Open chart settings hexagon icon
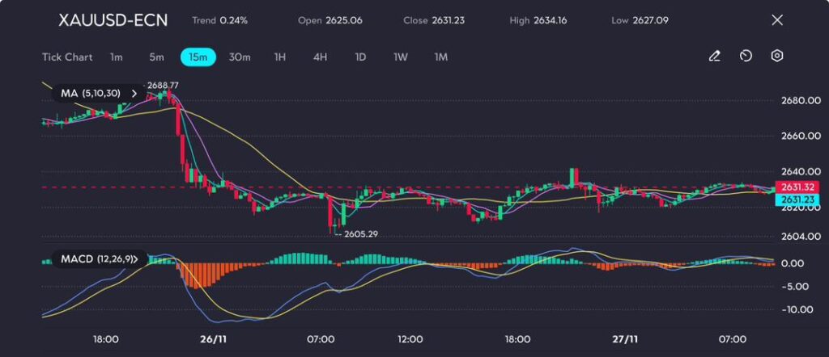The height and width of the screenshot is (357, 829). point(777,57)
